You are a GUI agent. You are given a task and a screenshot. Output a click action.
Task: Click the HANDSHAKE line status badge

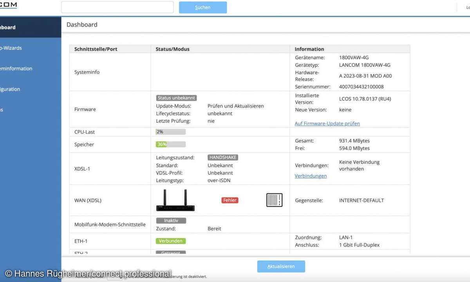point(223,157)
